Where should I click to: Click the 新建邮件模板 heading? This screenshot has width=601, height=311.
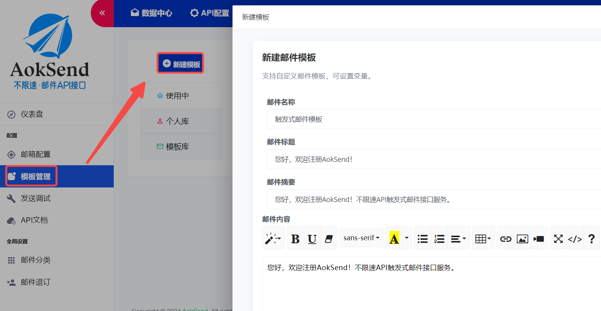(289, 57)
